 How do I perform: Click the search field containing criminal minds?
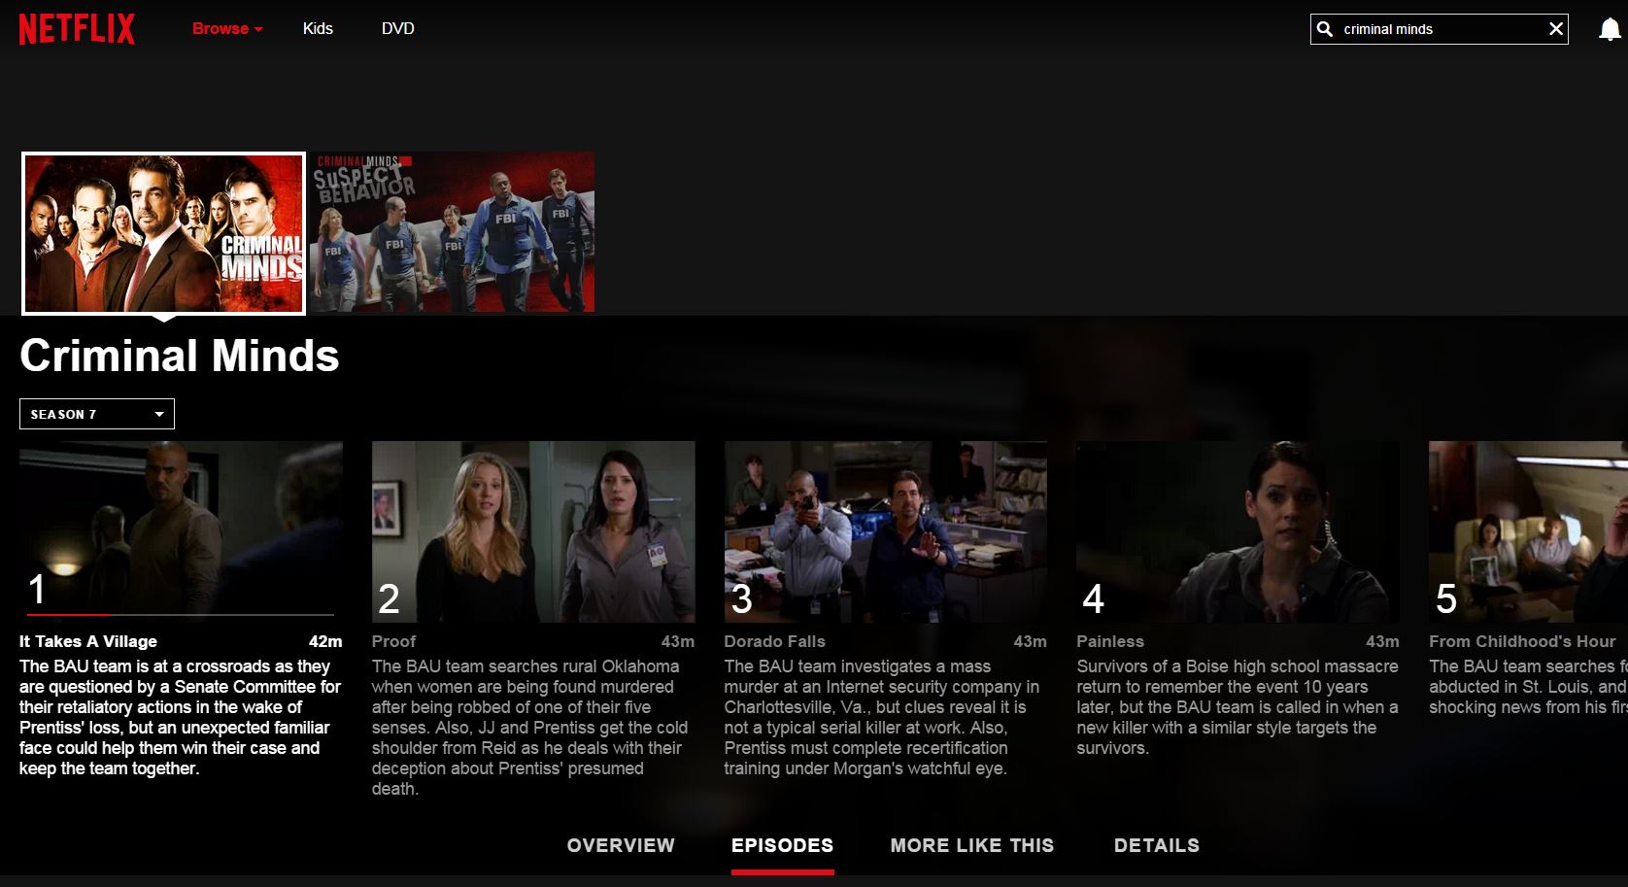tap(1440, 29)
